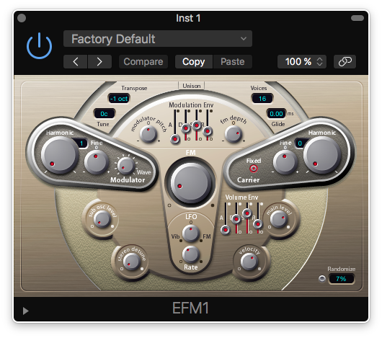Screen dimensions: 382x338
Task: Click Modulation Env Release slider handle
Action: click(x=208, y=131)
